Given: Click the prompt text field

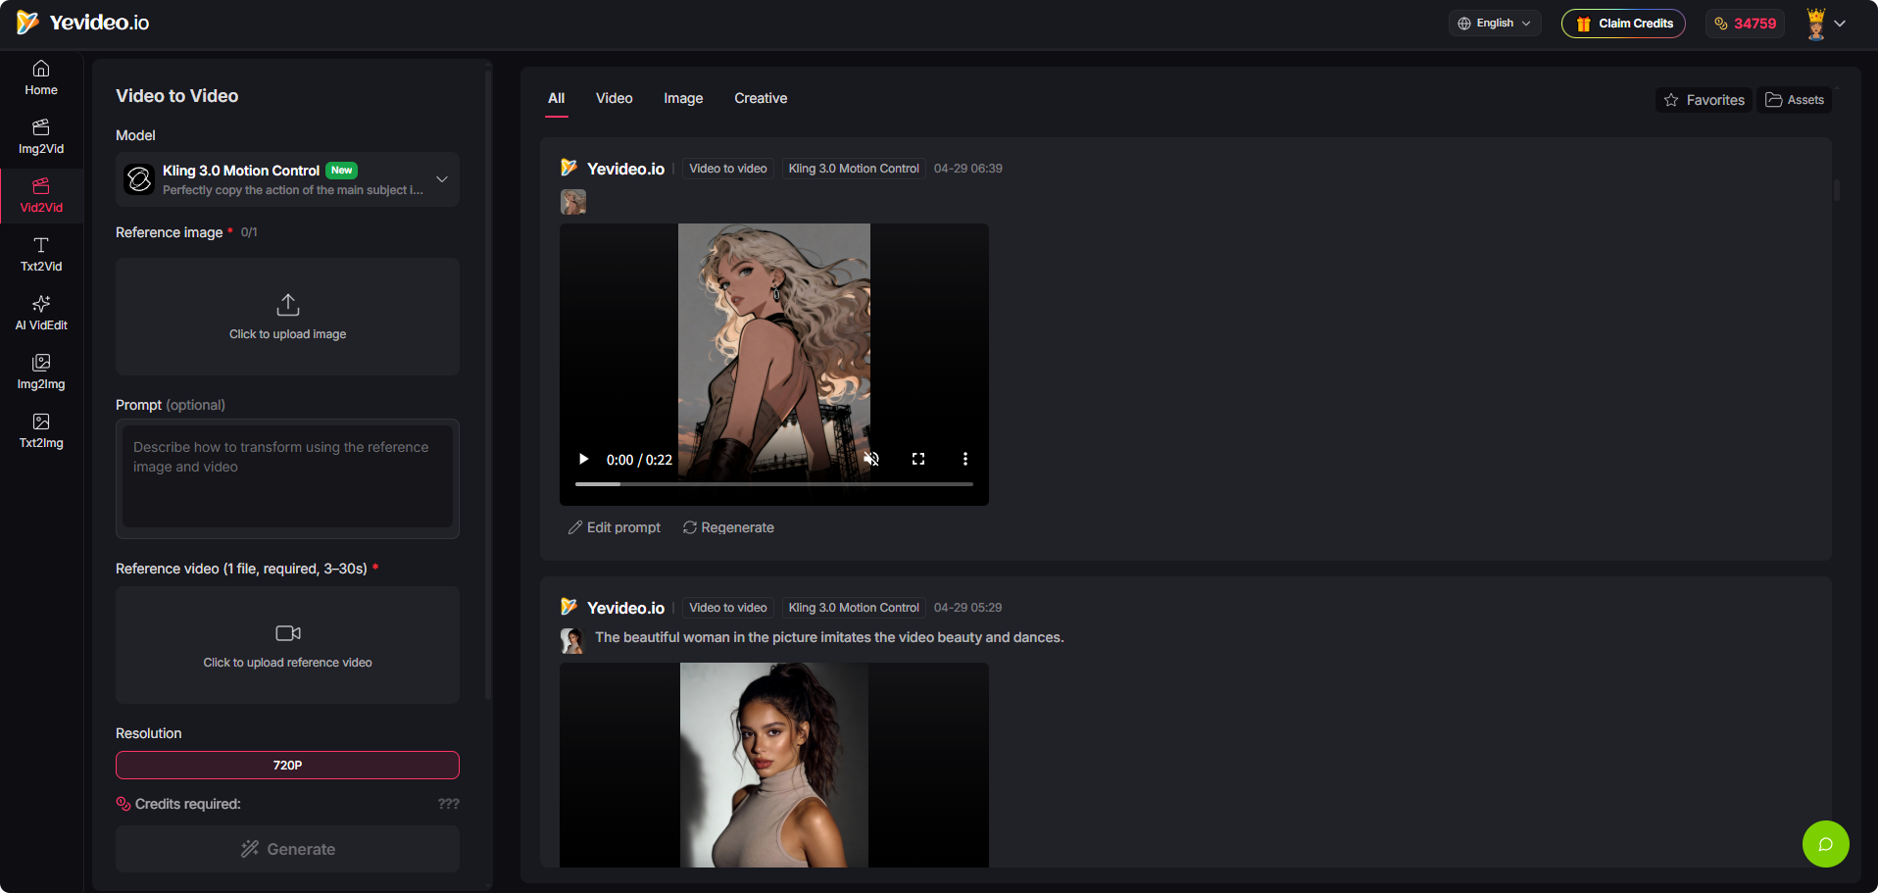Looking at the screenshot, I should [x=287, y=478].
